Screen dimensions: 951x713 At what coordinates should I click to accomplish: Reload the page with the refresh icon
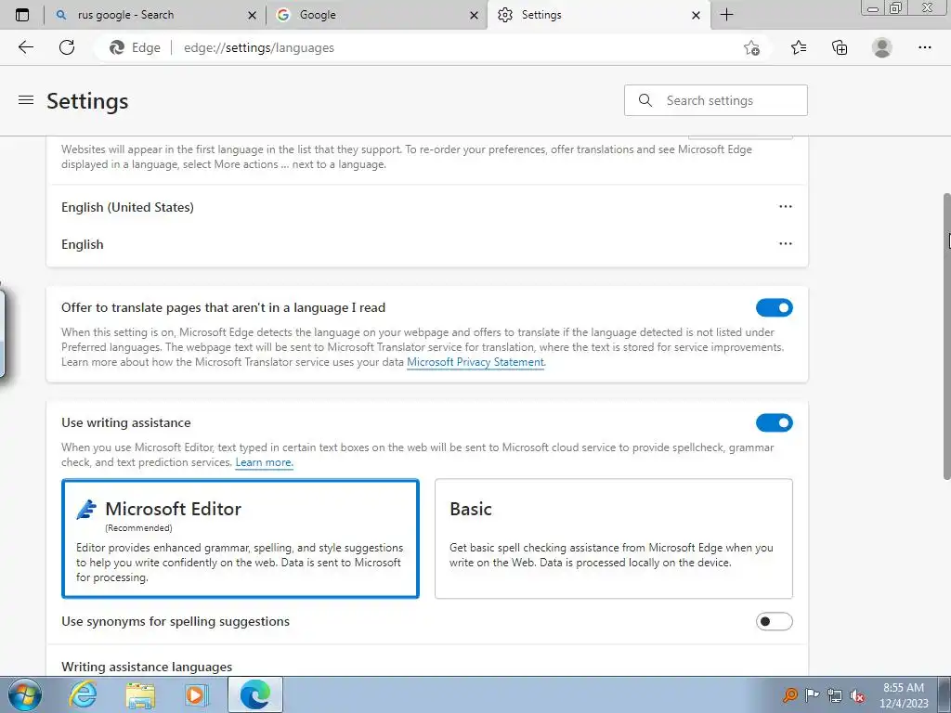click(67, 47)
